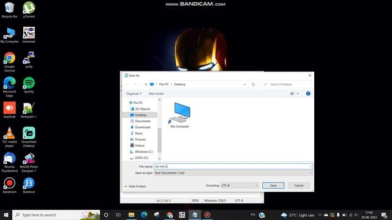392x220 pixels.
Task: Click the Search Desktop box
Action: pyautogui.click(x=286, y=84)
